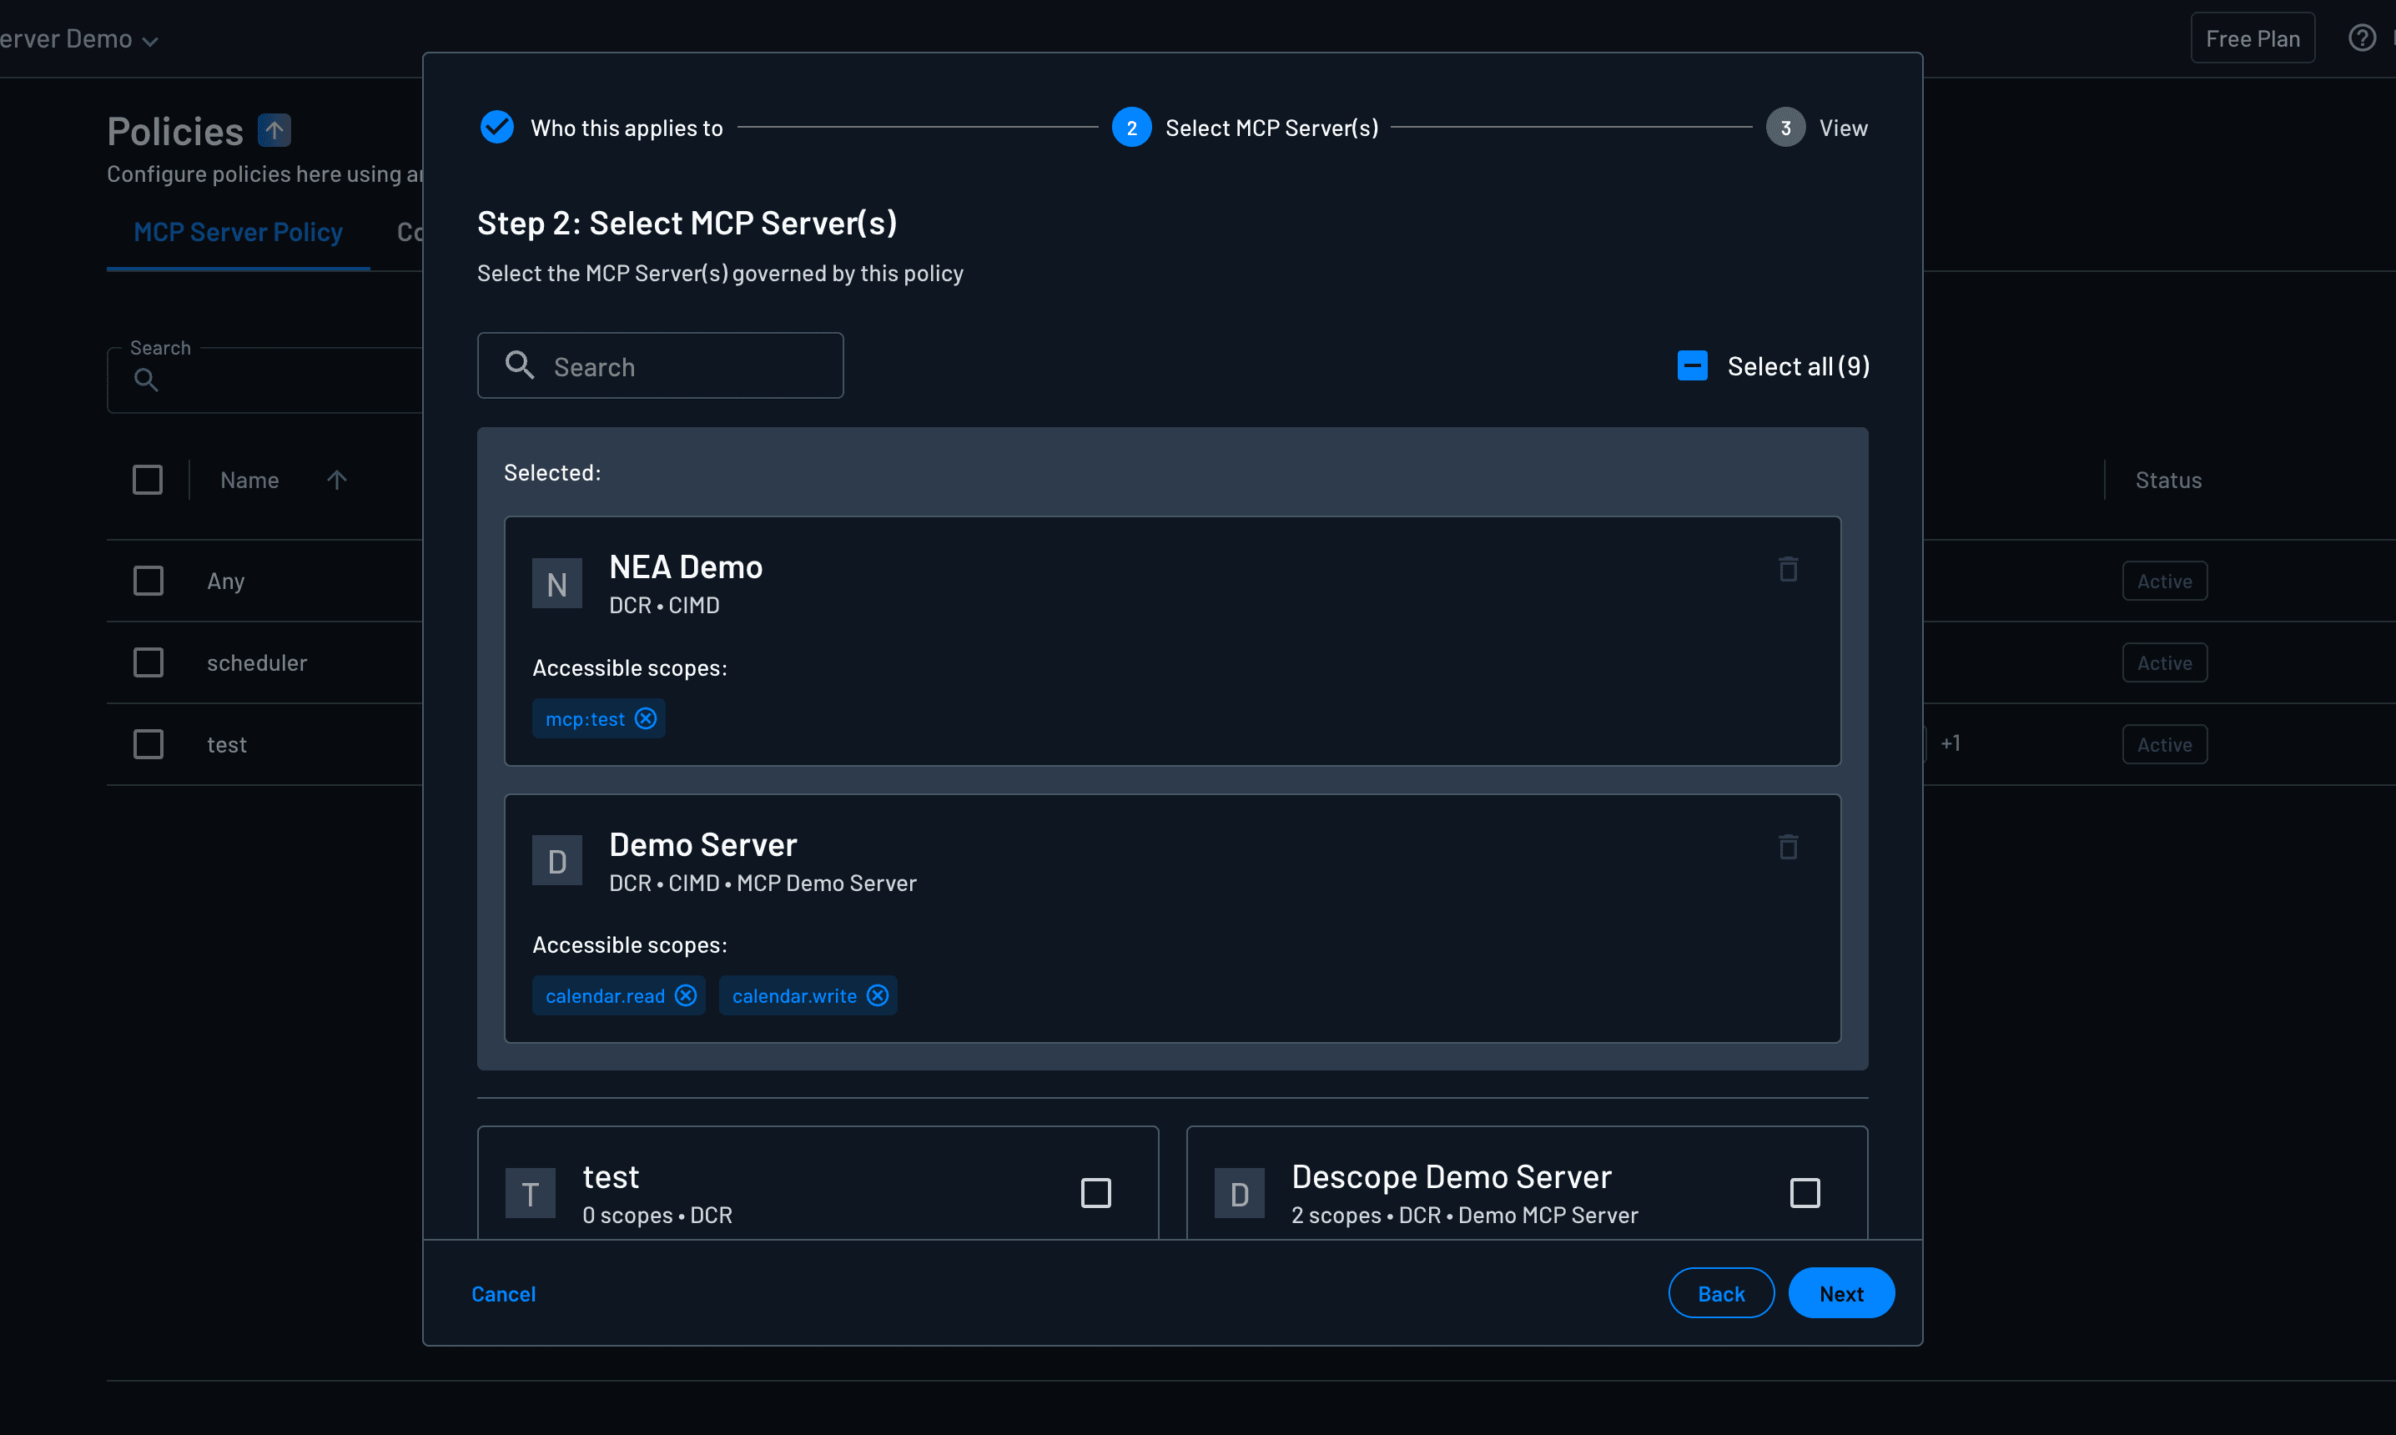2396x1435 pixels.
Task: Select the Descope Demo Server checkbox
Action: [1805, 1192]
